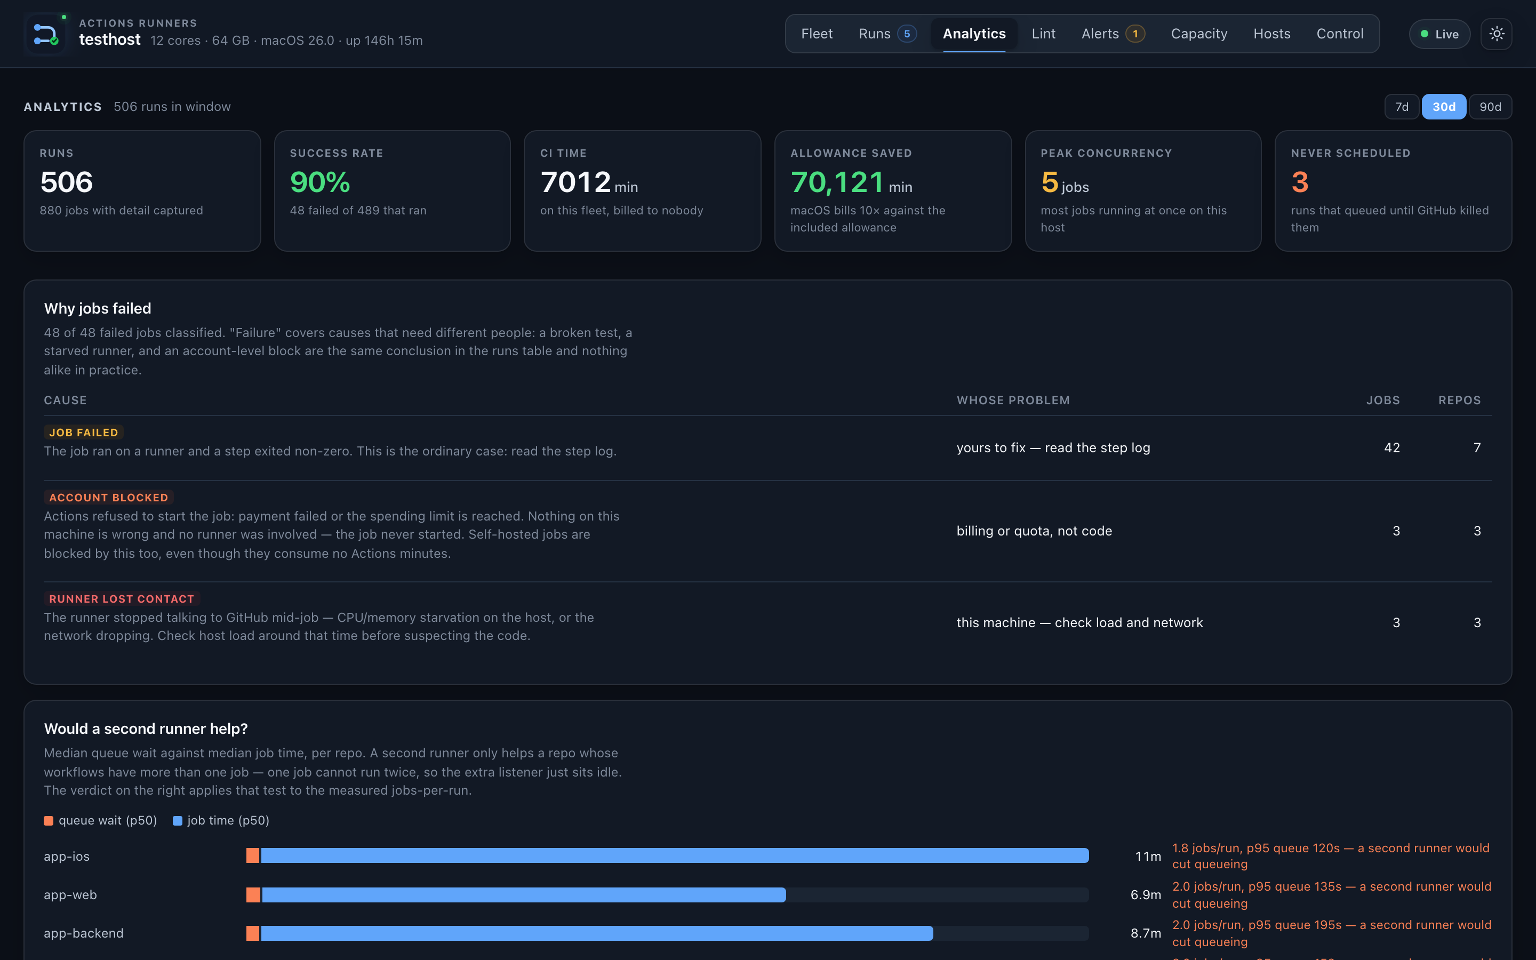Click the orange queue wait legend swatch

pos(48,820)
